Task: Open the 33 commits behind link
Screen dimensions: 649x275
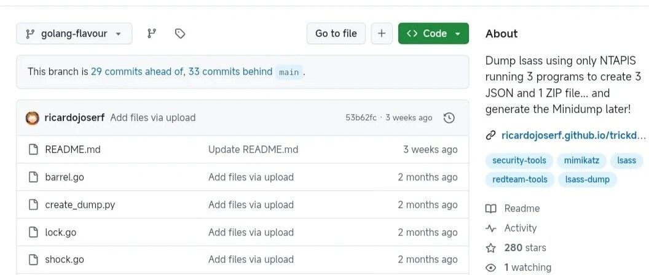Action: coord(230,72)
